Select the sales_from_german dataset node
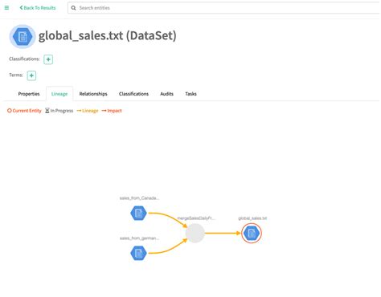 (138, 253)
